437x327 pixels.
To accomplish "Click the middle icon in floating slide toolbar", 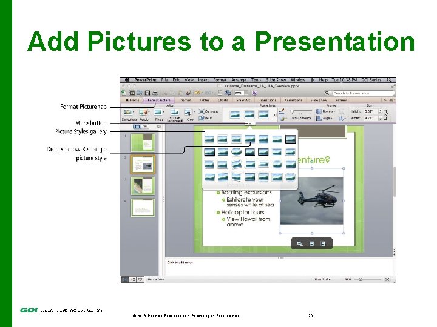I will click(x=312, y=243).
